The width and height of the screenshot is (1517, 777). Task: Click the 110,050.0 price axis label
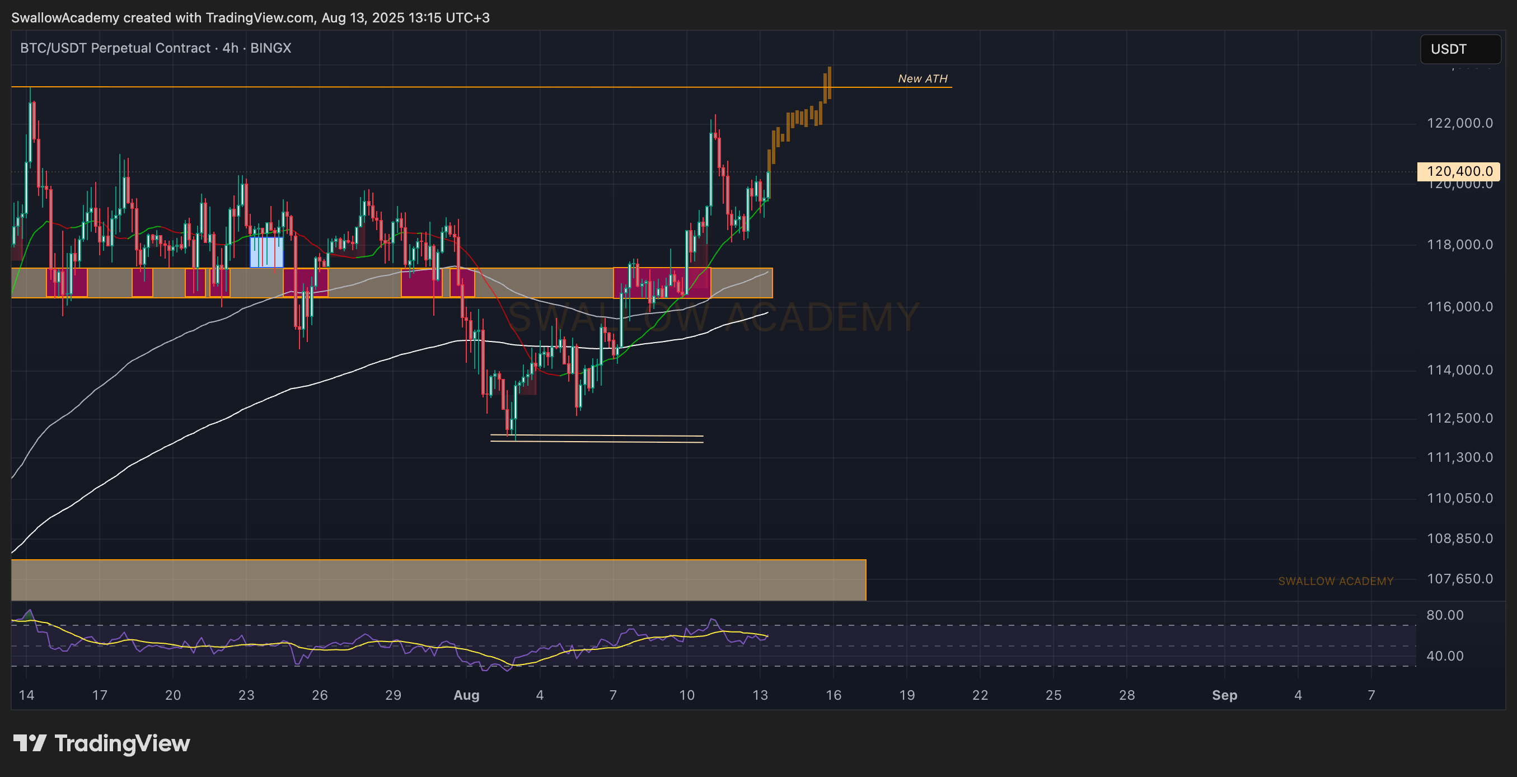click(x=1459, y=498)
